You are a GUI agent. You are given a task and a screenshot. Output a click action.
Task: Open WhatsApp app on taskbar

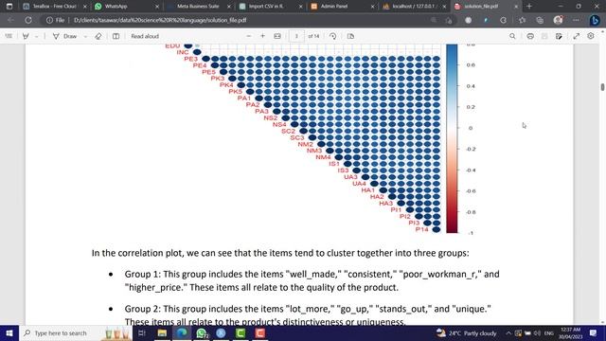[202, 332]
